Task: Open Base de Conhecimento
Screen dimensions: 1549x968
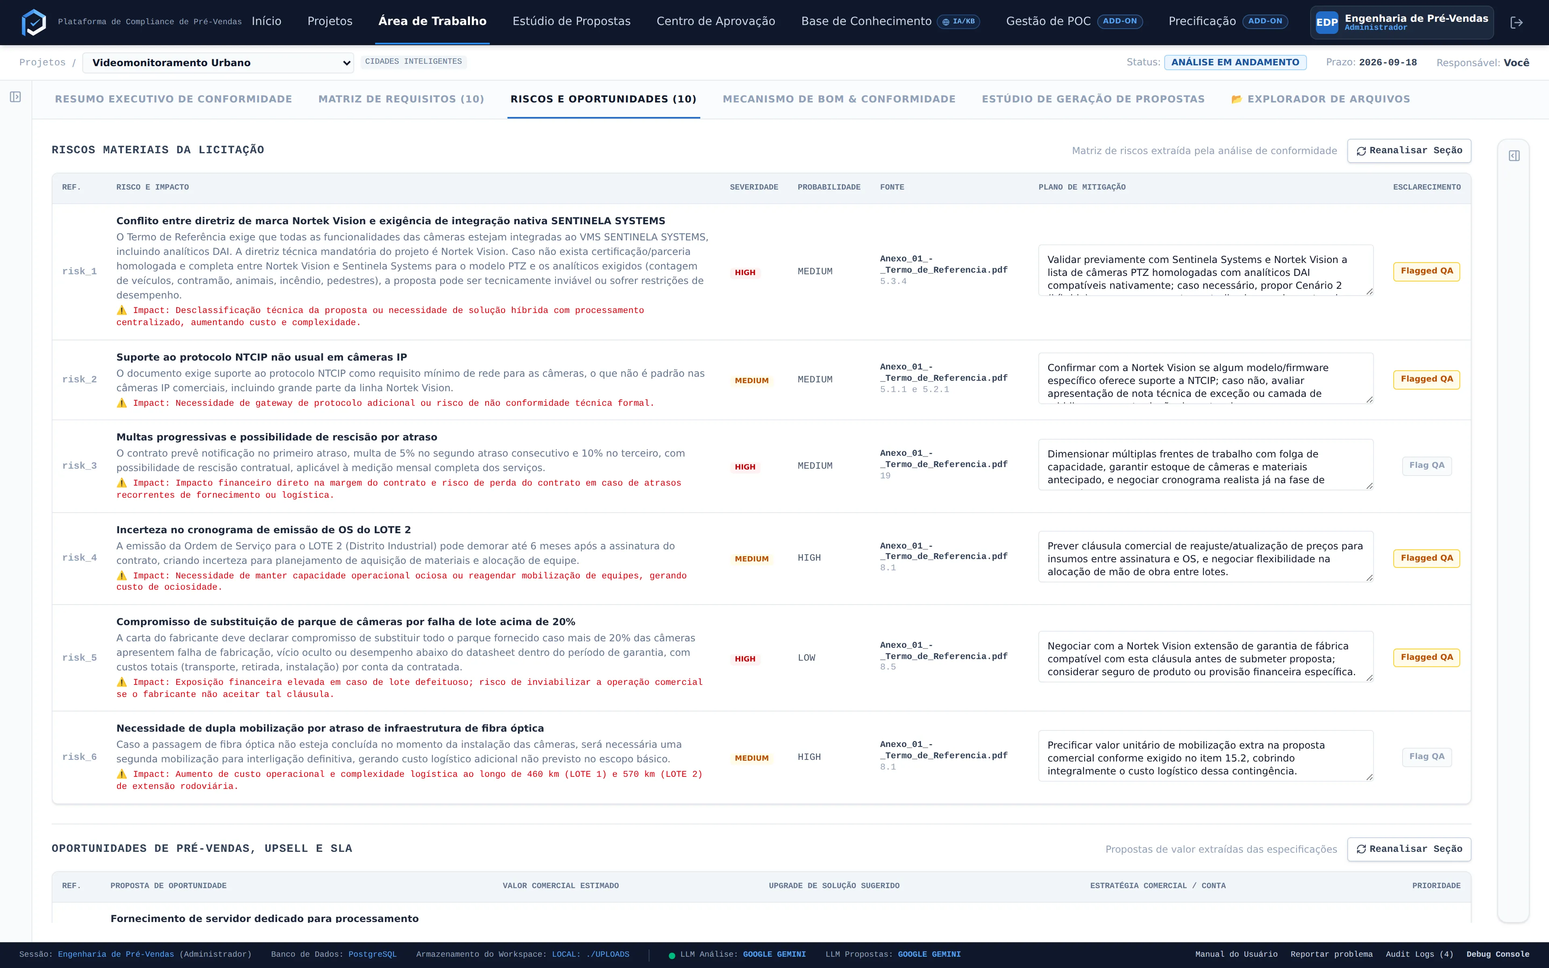Action: pyautogui.click(x=866, y=22)
